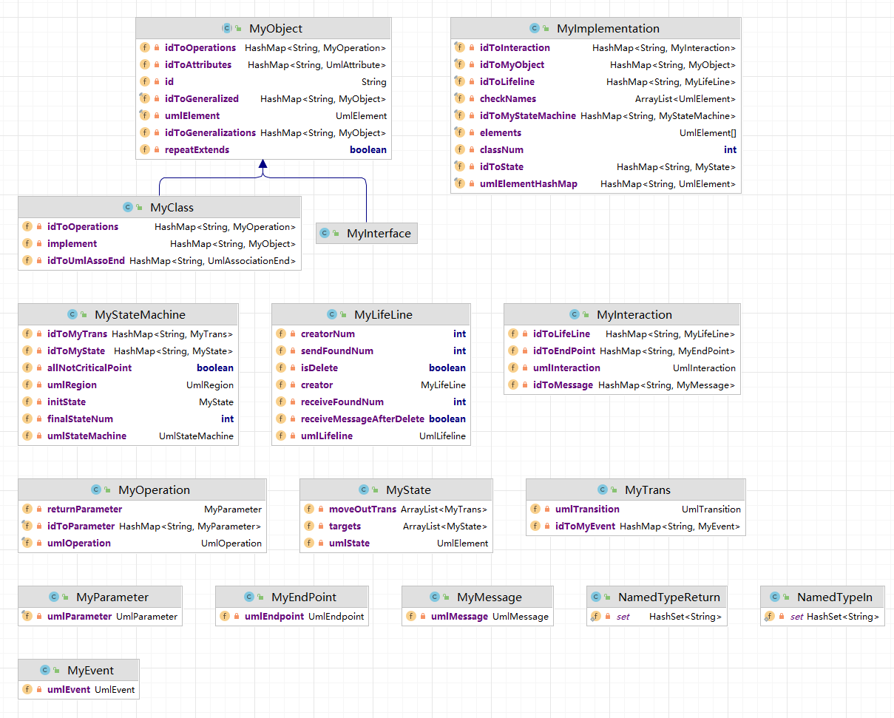The width and height of the screenshot is (894, 718).
Task: Select the umlMessage field in MyMessage
Action: 478,617
